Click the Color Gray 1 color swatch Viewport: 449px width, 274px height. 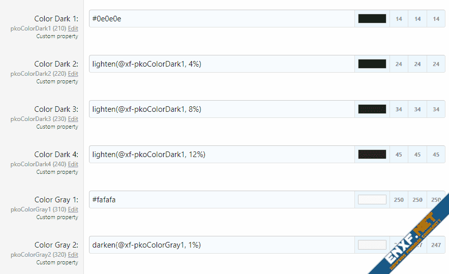372,200
